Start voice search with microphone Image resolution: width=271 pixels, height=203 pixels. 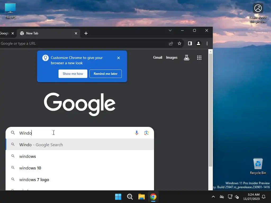click(x=137, y=133)
